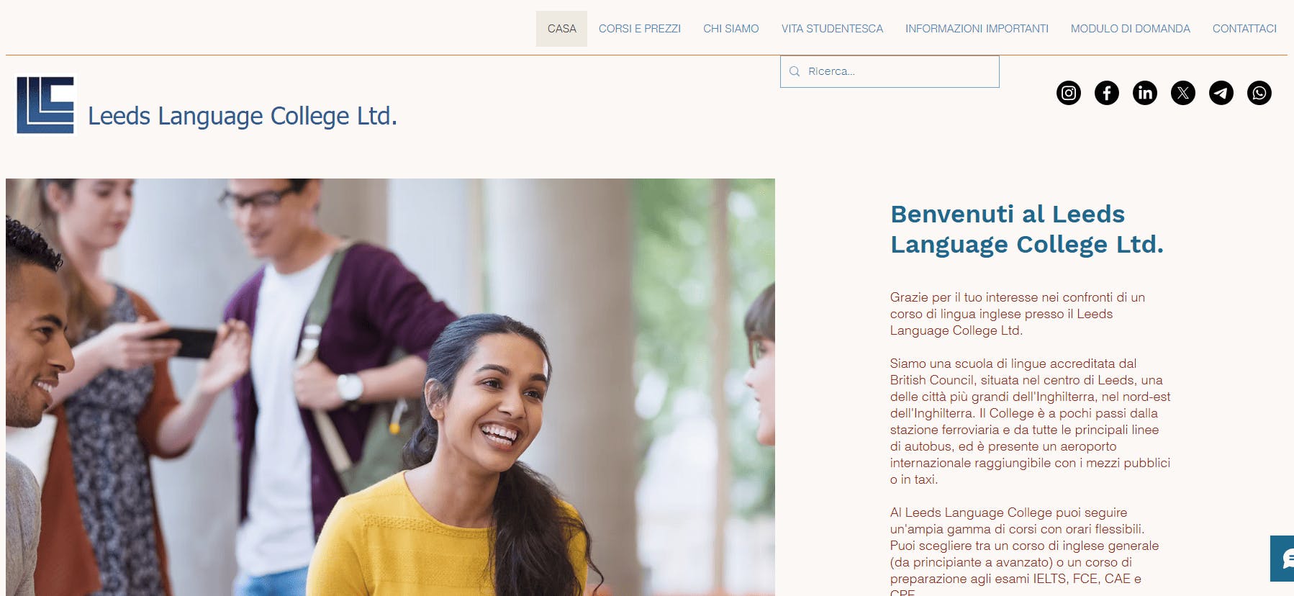This screenshot has width=1294, height=596.
Task: Open the X (Twitter) social icon
Action: tap(1183, 93)
